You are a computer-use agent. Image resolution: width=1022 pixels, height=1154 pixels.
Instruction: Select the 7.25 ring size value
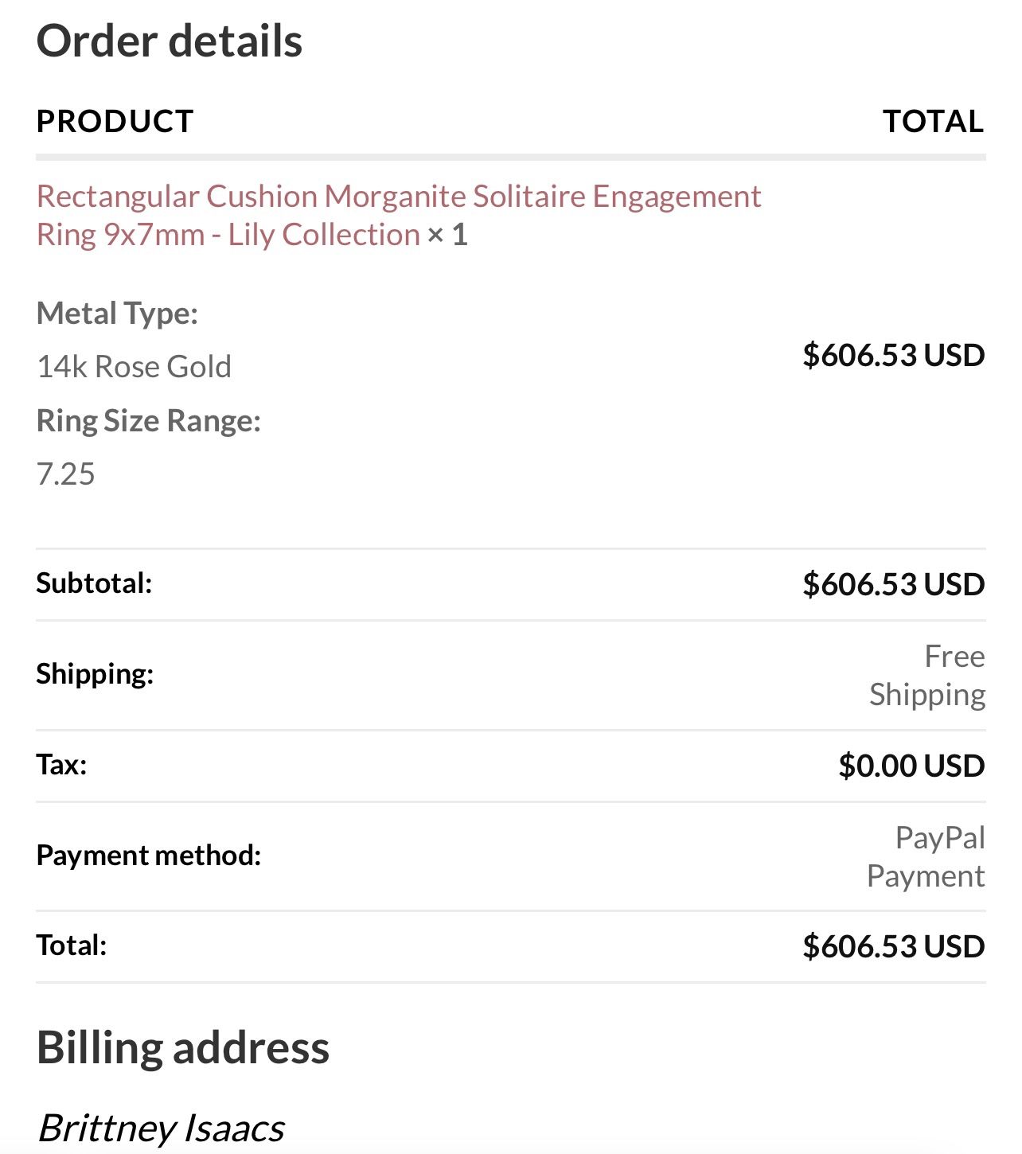tap(66, 474)
